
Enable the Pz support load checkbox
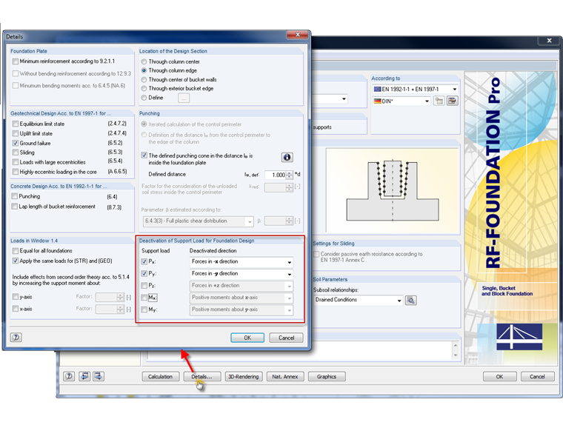[144, 286]
